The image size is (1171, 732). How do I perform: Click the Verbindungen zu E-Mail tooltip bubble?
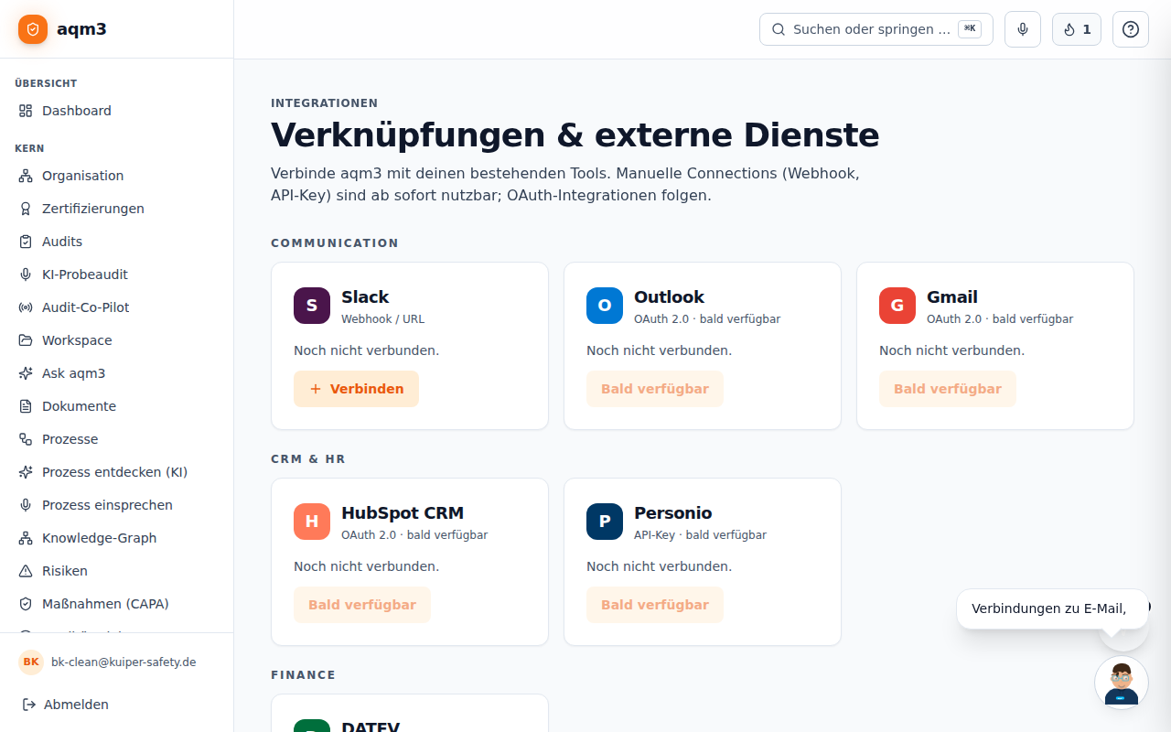tap(1052, 608)
